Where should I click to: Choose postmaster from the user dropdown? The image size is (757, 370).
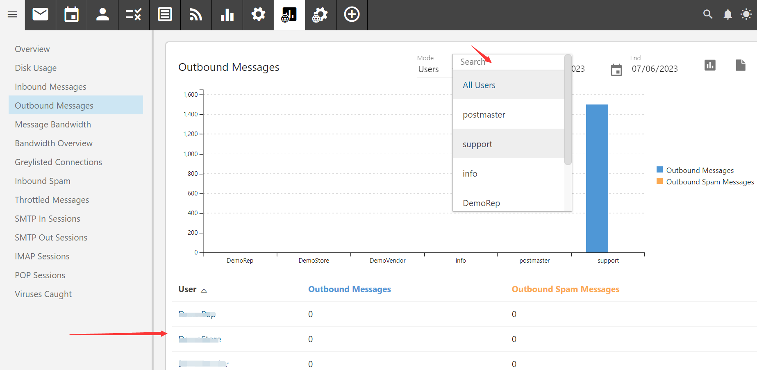tap(484, 114)
